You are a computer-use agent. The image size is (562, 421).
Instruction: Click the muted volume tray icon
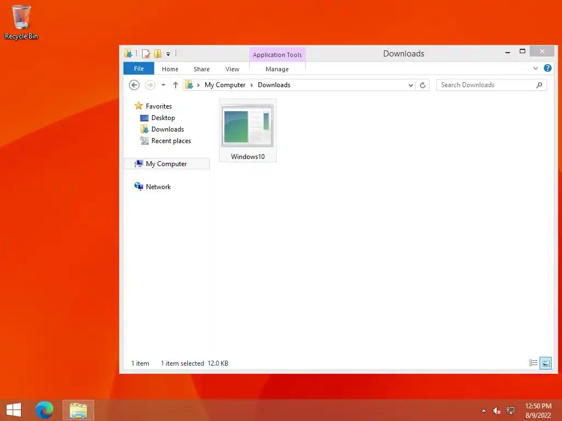(496, 411)
